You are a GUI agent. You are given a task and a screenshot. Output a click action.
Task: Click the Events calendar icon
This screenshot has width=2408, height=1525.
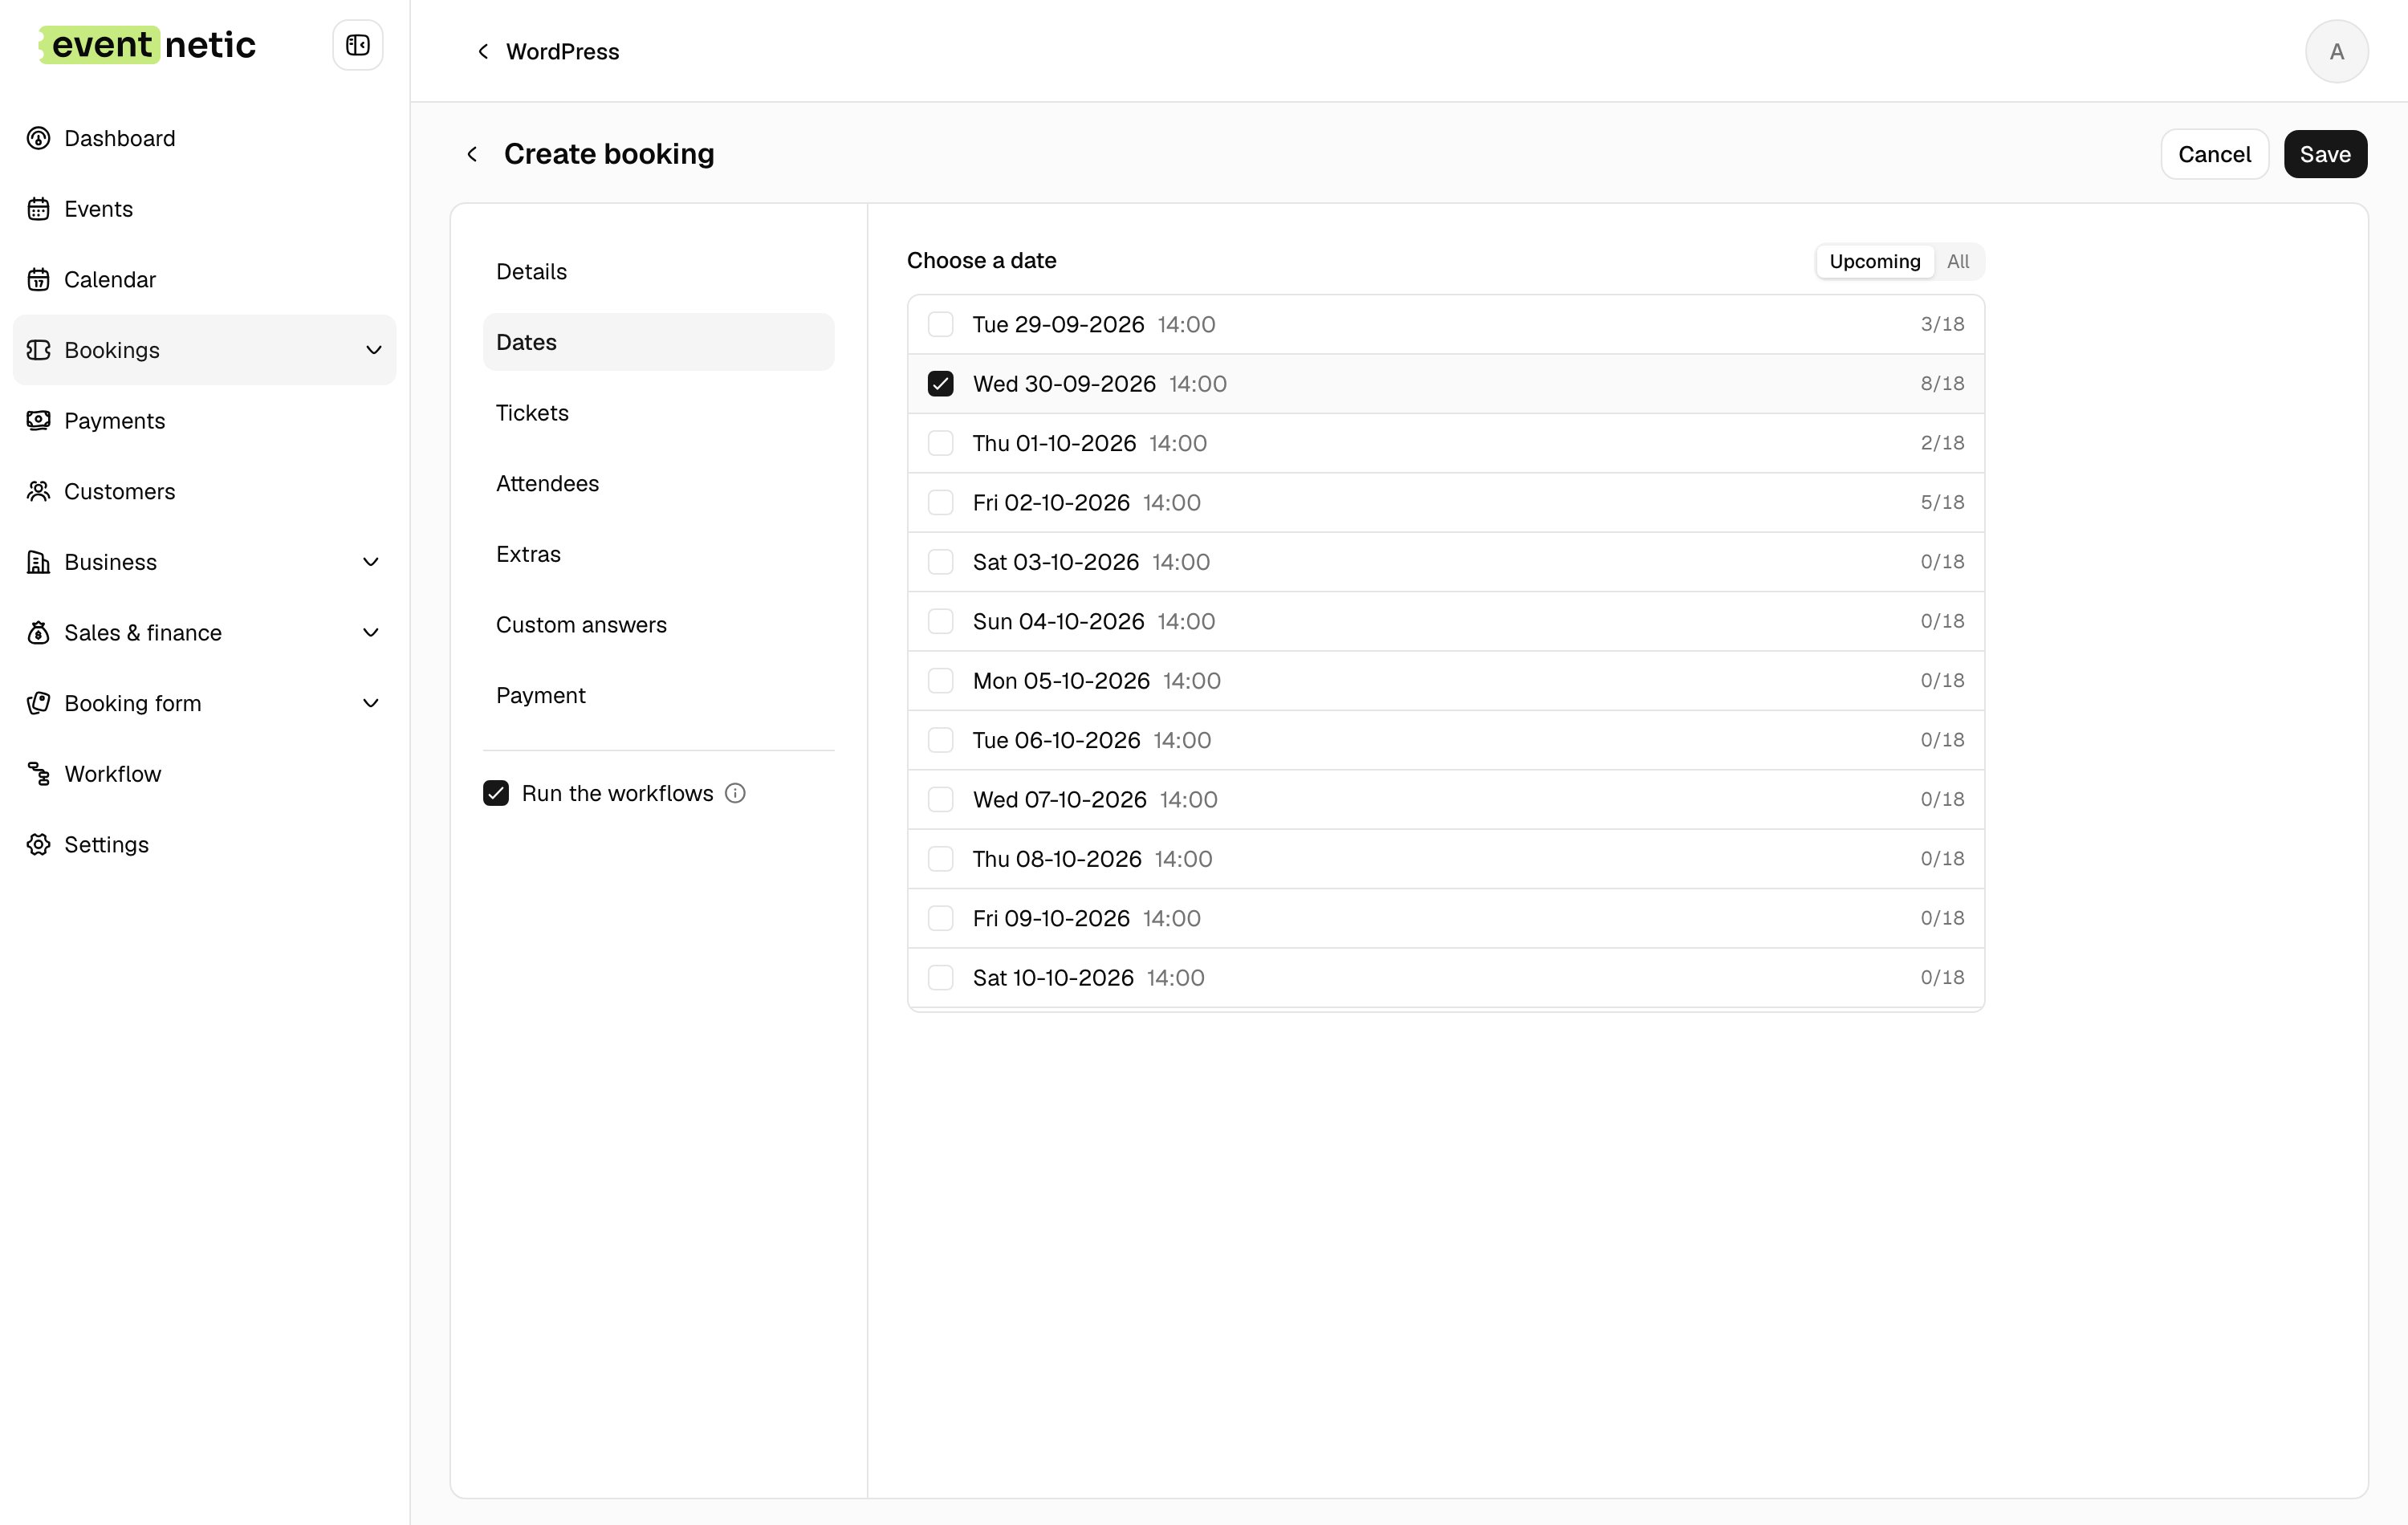(x=38, y=209)
